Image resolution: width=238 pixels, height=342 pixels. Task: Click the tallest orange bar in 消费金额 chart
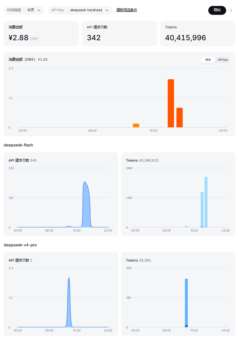point(171,103)
